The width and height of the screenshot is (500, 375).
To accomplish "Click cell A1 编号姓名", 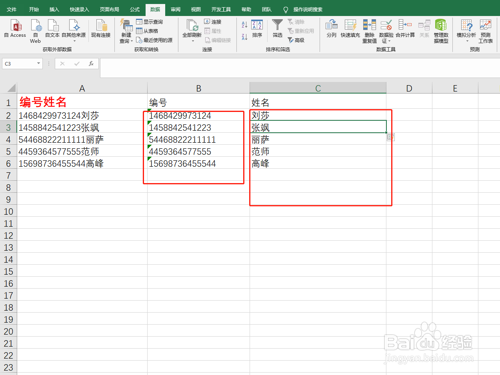I will (82, 102).
